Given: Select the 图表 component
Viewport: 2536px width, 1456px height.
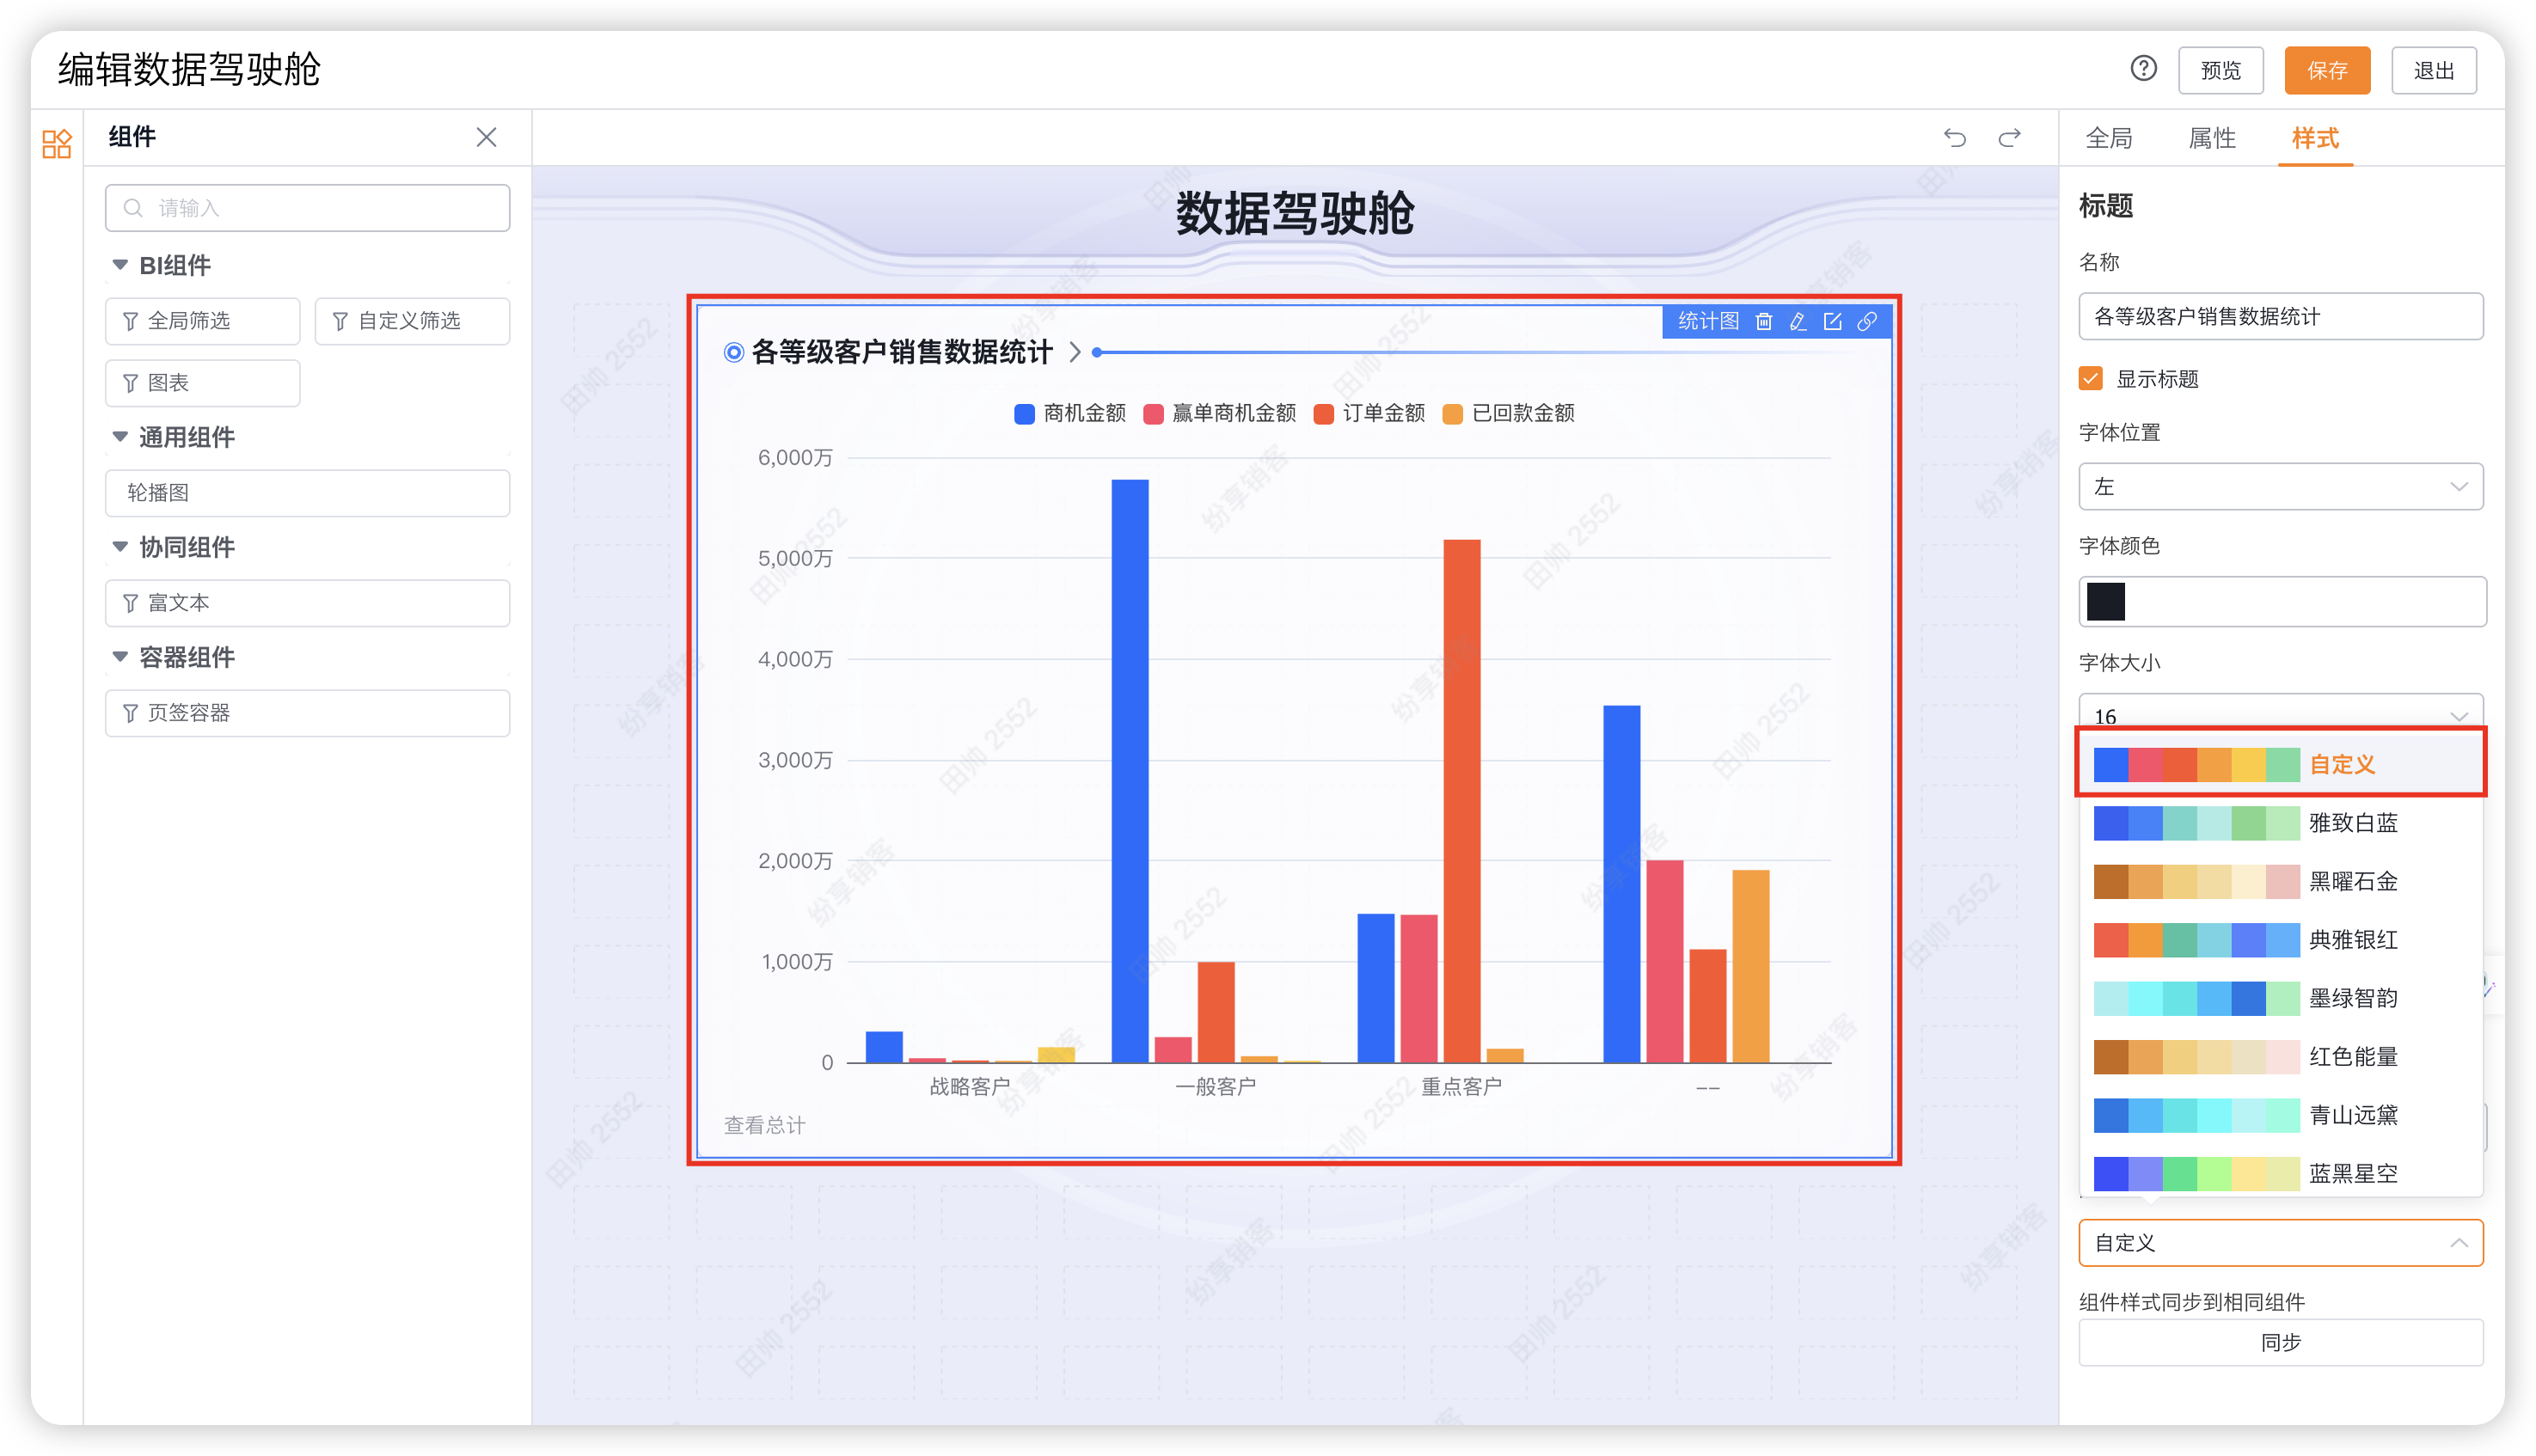Looking at the screenshot, I should click(202, 383).
